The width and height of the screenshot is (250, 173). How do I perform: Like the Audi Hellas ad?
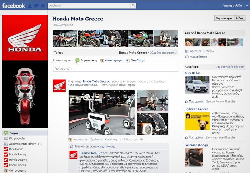[x=196, y=102]
